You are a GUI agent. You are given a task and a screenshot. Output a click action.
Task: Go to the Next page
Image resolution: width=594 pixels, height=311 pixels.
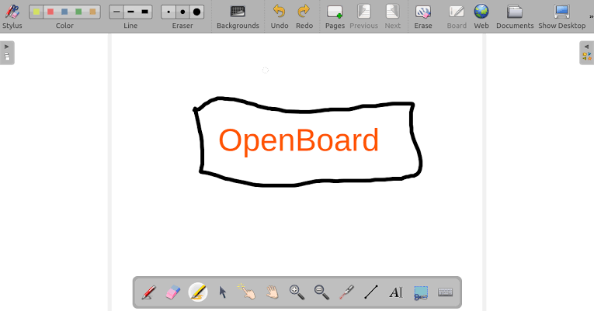[x=392, y=16]
